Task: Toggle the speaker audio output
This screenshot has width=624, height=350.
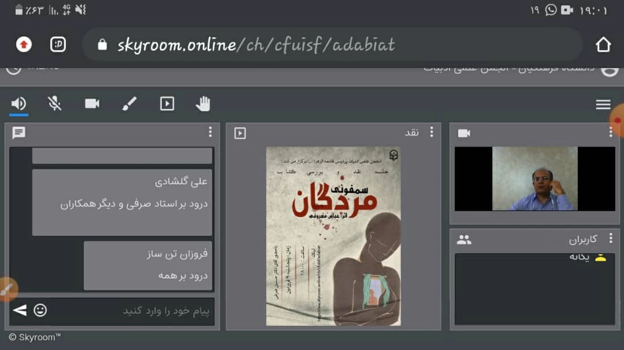Action: click(x=18, y=104)
